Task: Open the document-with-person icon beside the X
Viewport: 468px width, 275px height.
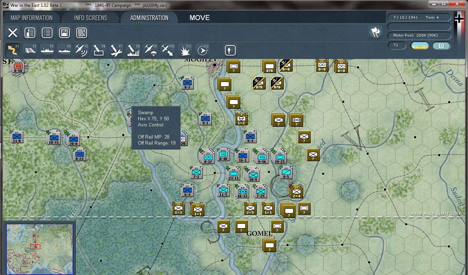Action: coord(30,33)
